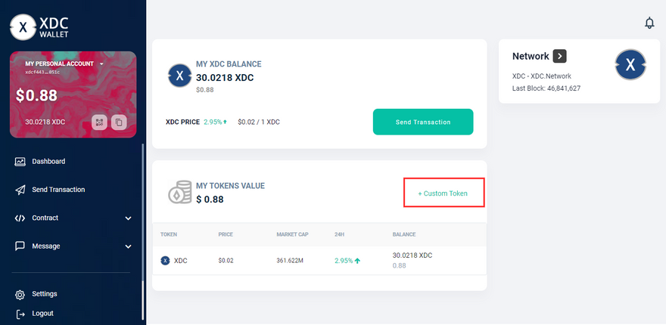The width and height of the screenshot is (666, 325).
Task: Click the XDC balance coin icon
Action: tap(179, 76)
